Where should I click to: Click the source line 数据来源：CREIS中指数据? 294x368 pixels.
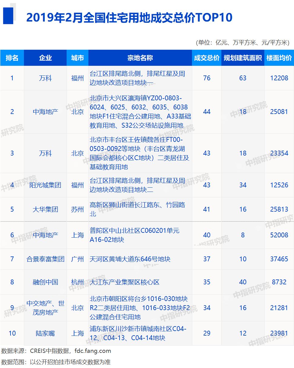(56, 351)
